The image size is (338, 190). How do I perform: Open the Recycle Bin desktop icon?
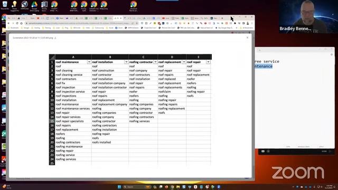tap(5, 6)
